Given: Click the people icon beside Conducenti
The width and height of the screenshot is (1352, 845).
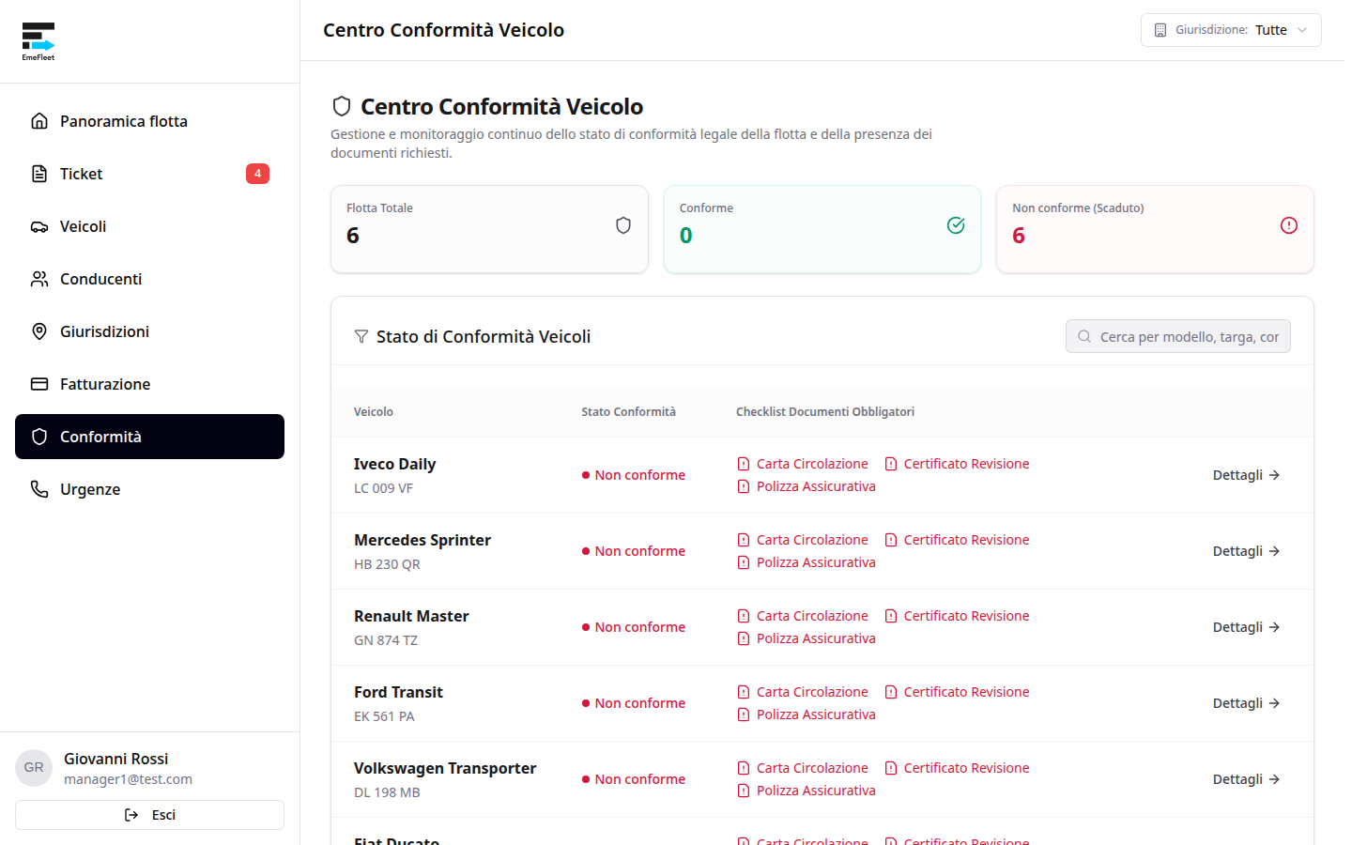Looking at the screenshot, I should click(39, 279).
